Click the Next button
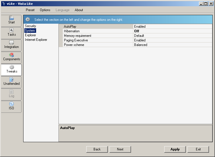 coord(120,149)
